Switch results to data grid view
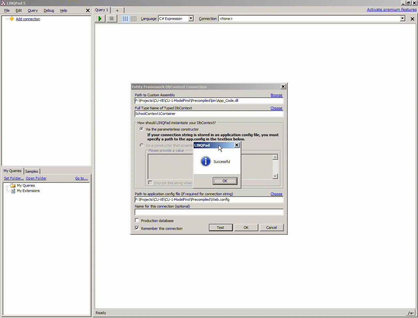 [x=134, y=19]
